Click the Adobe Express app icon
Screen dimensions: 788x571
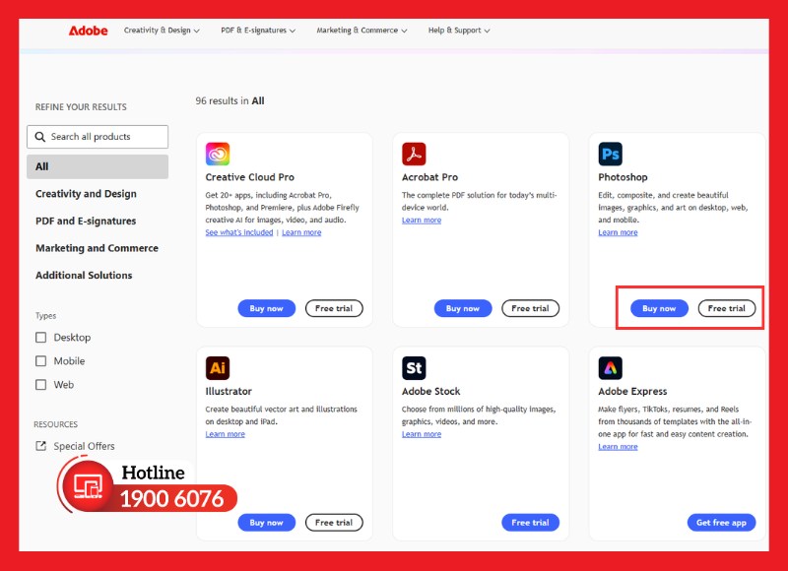(611, 368)
